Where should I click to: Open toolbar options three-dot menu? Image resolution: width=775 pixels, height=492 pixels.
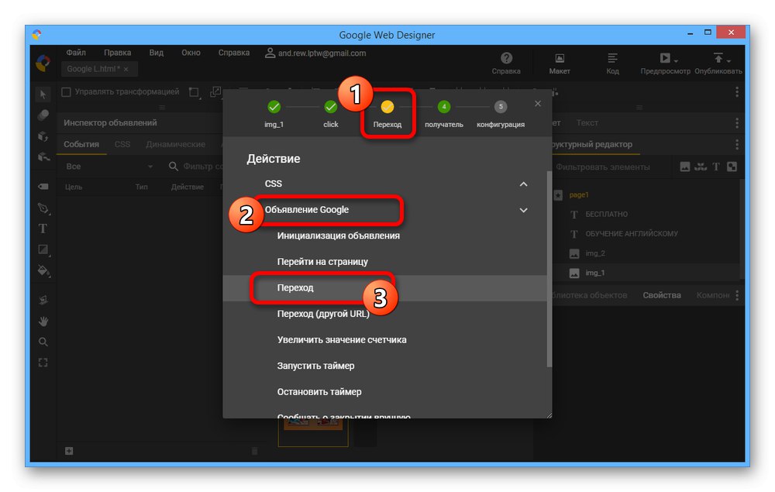click(x=736, y=92)
